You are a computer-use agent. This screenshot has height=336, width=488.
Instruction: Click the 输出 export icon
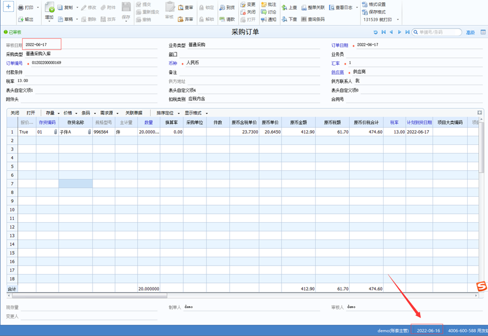pyautogui.click(x=21, y=19)
